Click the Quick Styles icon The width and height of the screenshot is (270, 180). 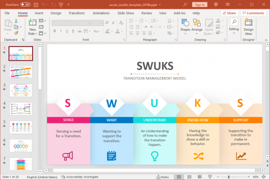pos(209,23)
